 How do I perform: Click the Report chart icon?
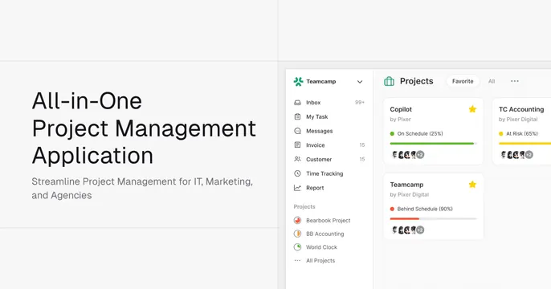point(297,188)
